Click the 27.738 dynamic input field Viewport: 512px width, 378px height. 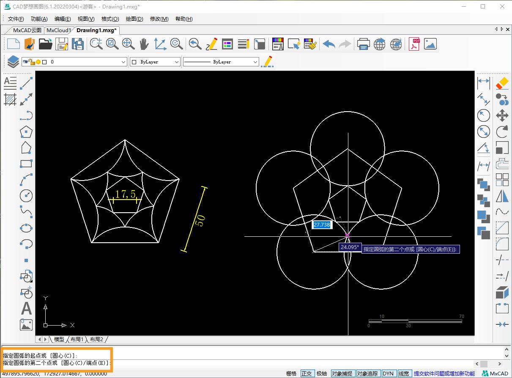(x=322, y=225)
